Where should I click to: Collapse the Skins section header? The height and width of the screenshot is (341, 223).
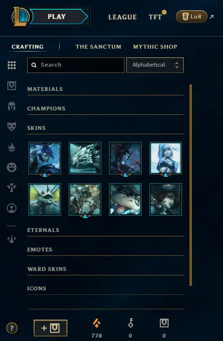pyautogui.click(x=105, y=128)
